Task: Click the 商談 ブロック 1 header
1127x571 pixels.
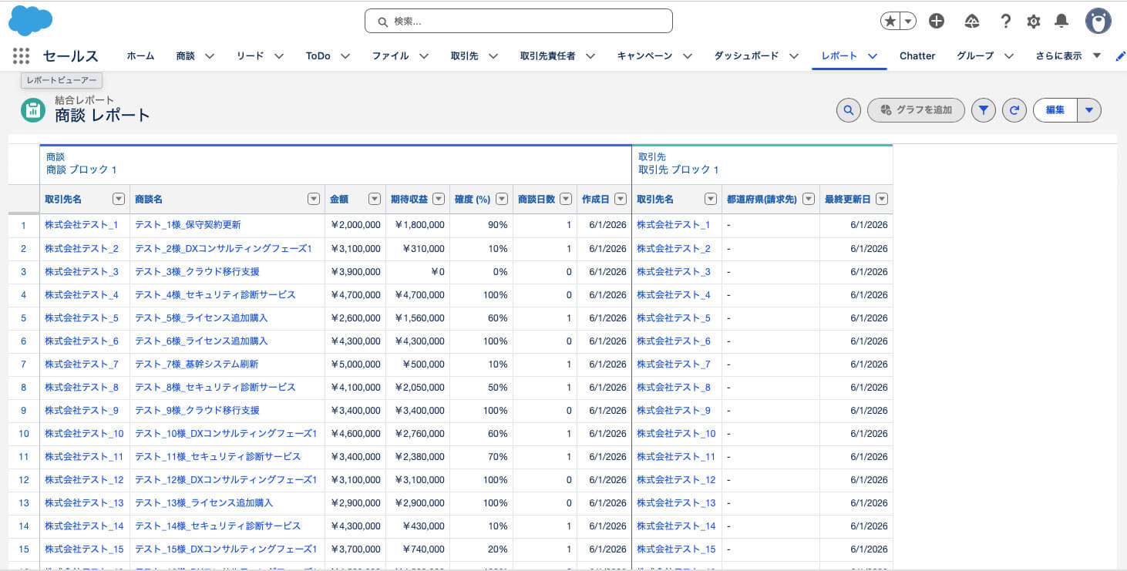Action: point(81,170)
